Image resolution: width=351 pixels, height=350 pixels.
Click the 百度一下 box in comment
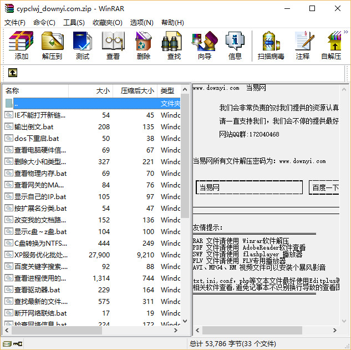(324, 187)
